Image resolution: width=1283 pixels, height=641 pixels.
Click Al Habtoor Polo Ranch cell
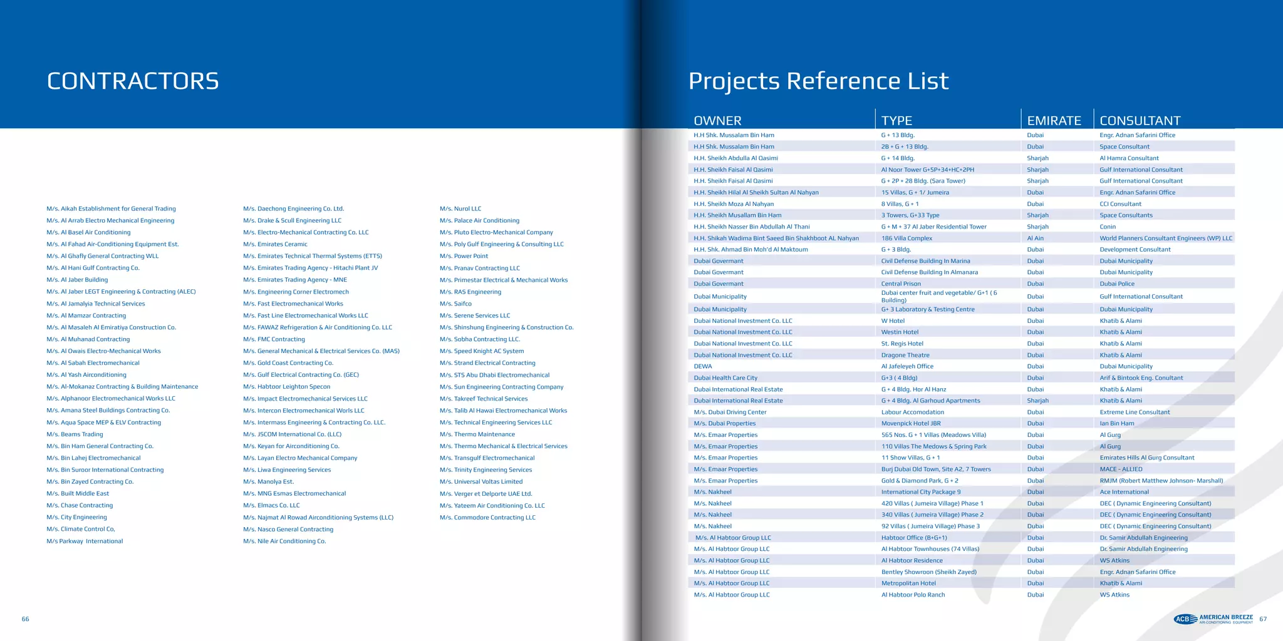point(913,595)
